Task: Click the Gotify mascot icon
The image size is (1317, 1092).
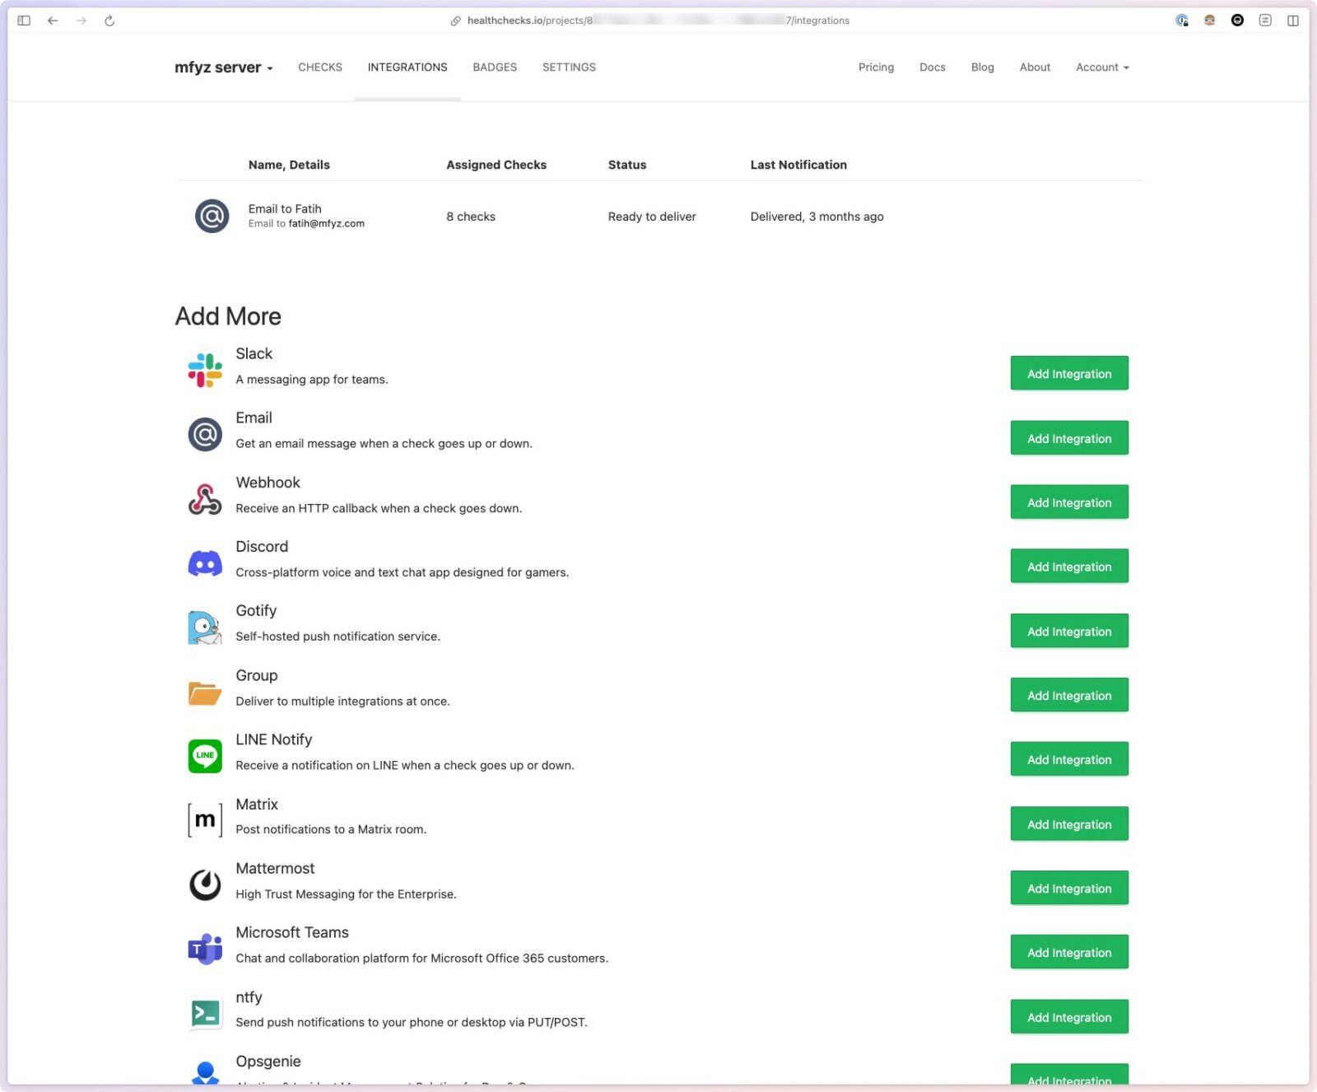Action: click(205, 628)
